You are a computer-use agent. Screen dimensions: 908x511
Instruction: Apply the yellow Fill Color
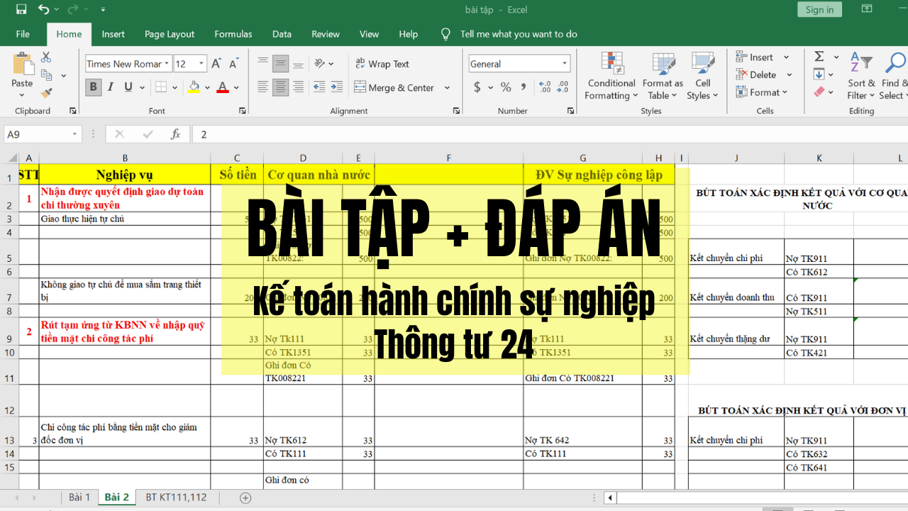194,87
